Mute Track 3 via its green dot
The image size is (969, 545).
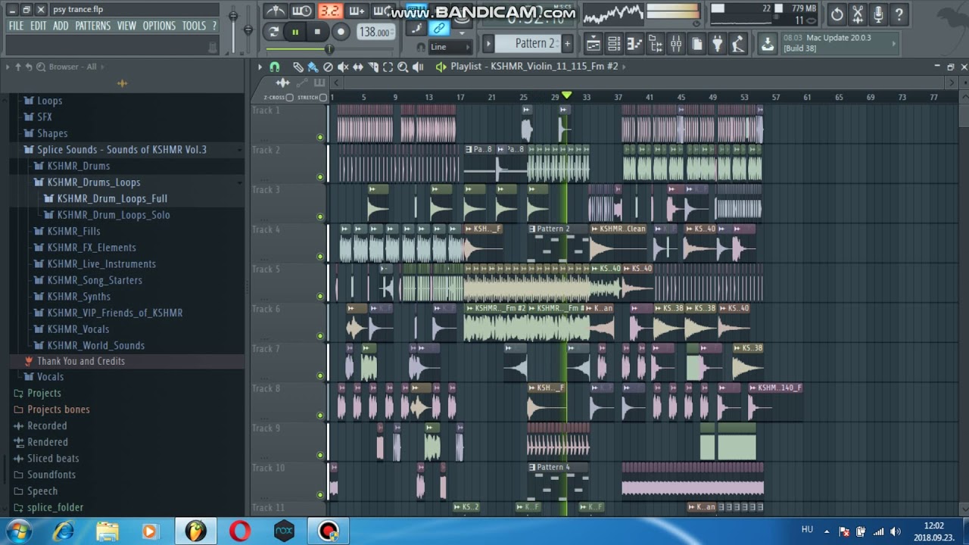(320, 216)
